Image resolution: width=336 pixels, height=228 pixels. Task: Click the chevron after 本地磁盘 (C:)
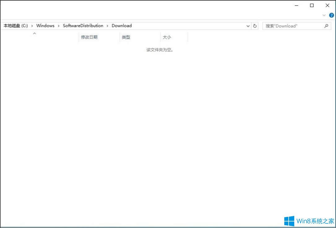tap(32, 26)
